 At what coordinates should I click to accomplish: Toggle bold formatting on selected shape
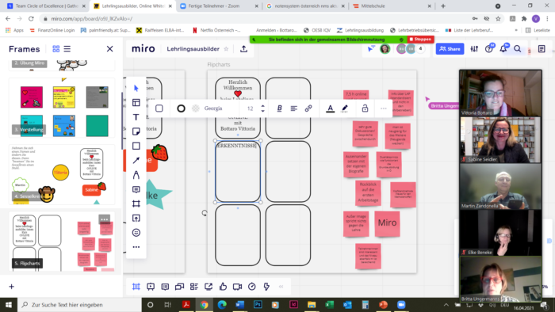[x=279, y=108]
